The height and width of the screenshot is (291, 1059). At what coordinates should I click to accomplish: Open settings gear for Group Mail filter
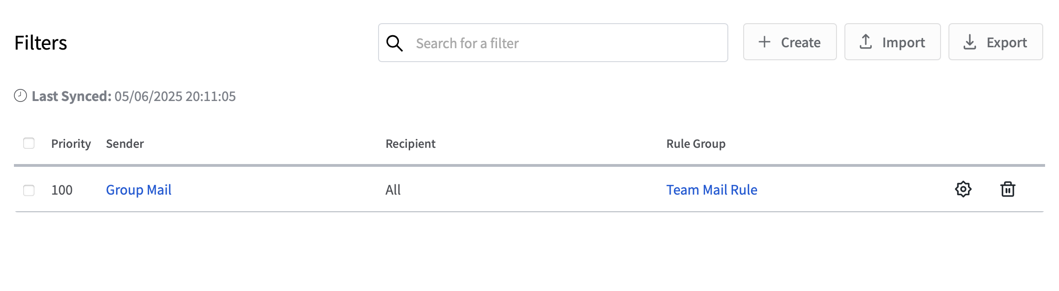[963, 189]
